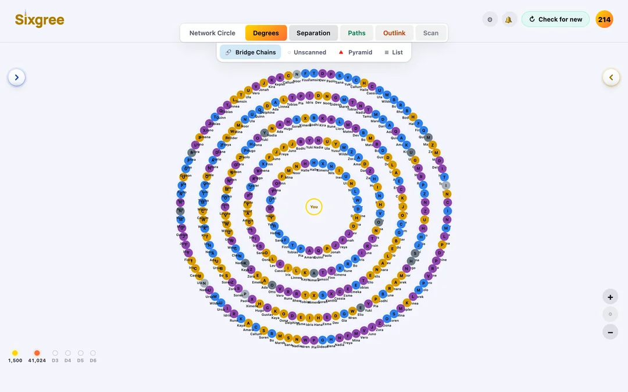
Task: Open the Outlink tab
Action: (x=394, y=33)
